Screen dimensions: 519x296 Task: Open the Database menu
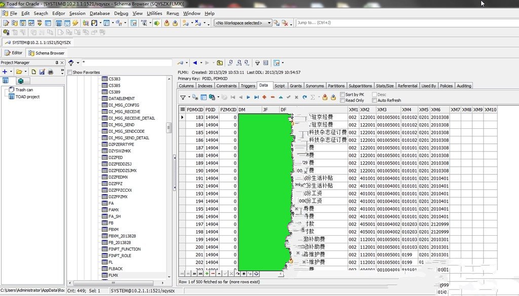100,13
